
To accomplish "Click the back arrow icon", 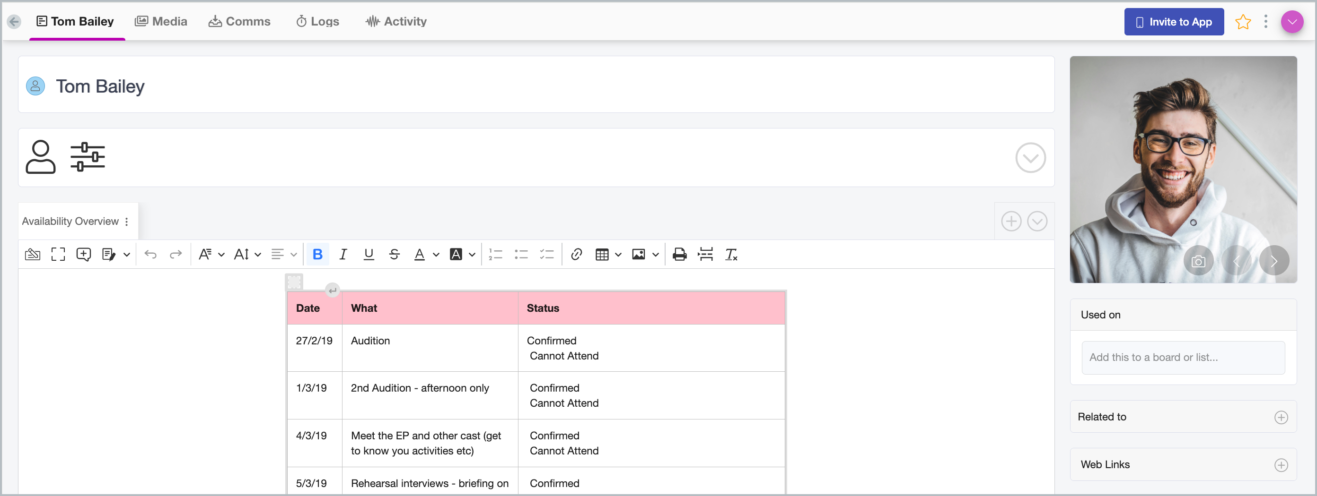I will 14,21.
